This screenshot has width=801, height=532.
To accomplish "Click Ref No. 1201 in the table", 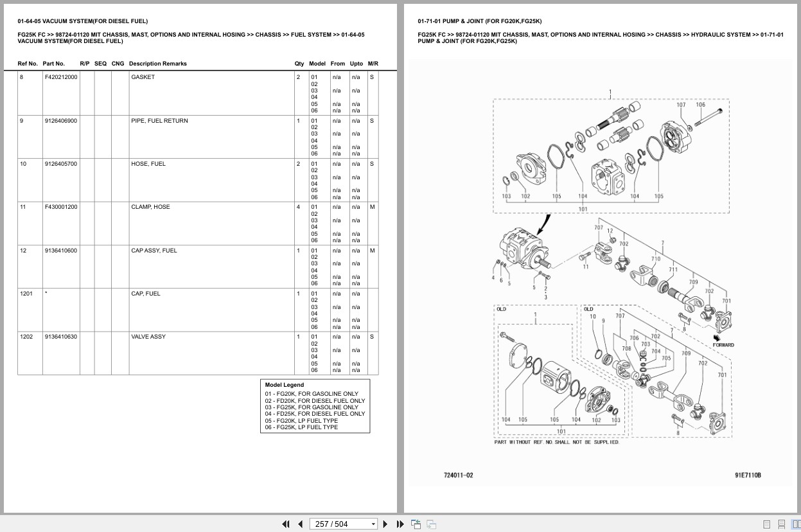I will 26,294.
